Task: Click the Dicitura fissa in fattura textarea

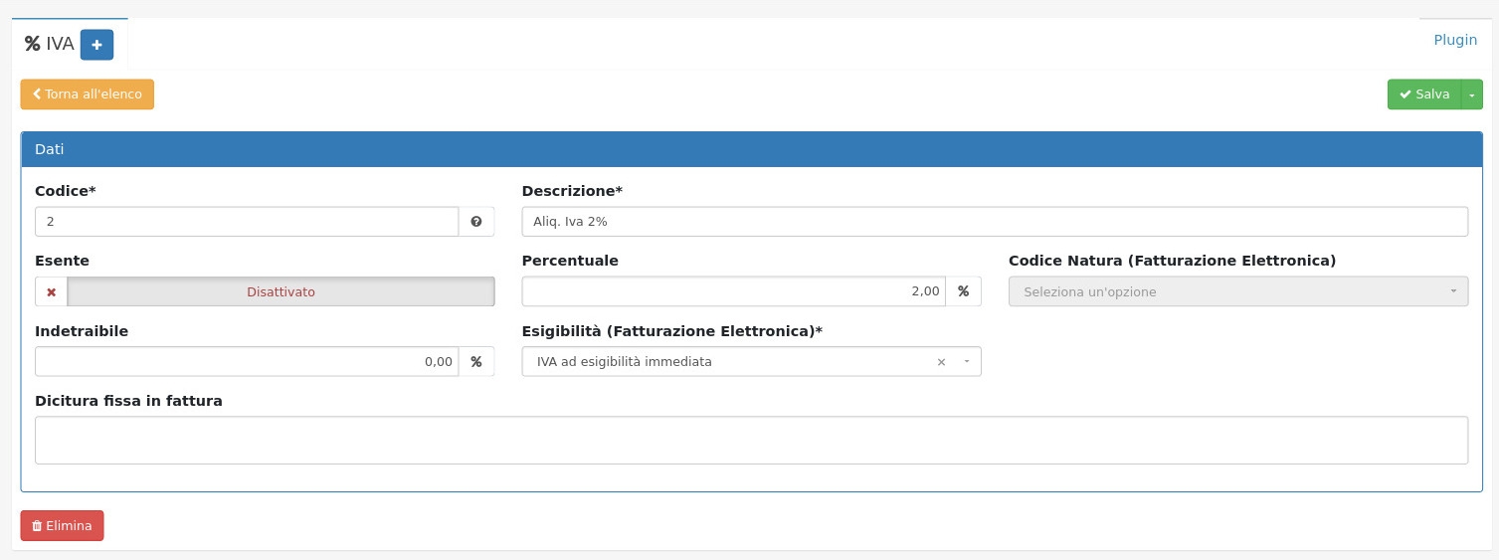Action: [751, 440]
